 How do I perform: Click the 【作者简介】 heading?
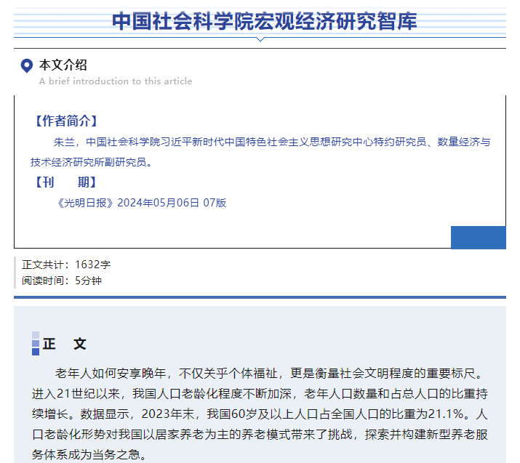(x=66, y=121)
